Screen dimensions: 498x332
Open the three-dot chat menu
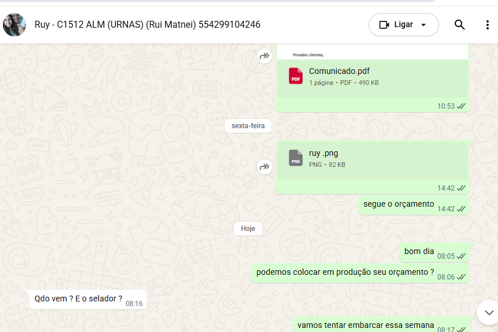coord(487,25)
